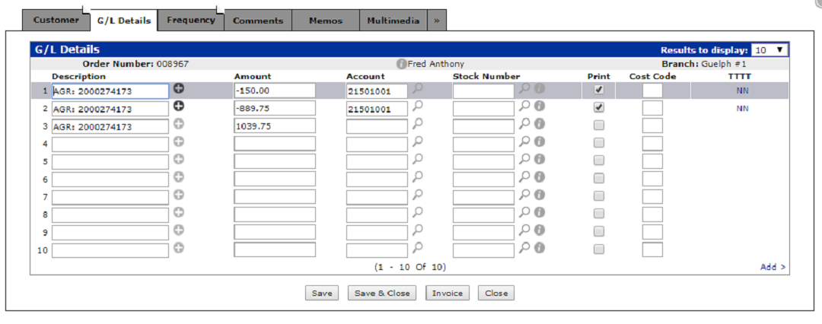Click the plus icon on row 8
Viewport: 822px width, 324px height.
click(x=179, y=212)
